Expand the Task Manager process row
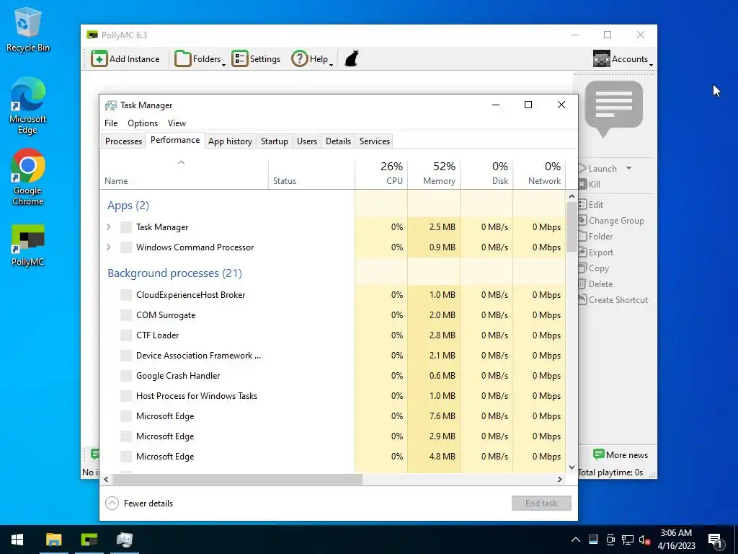The width and height of the screenshot is (738, 554). point(109,227)
